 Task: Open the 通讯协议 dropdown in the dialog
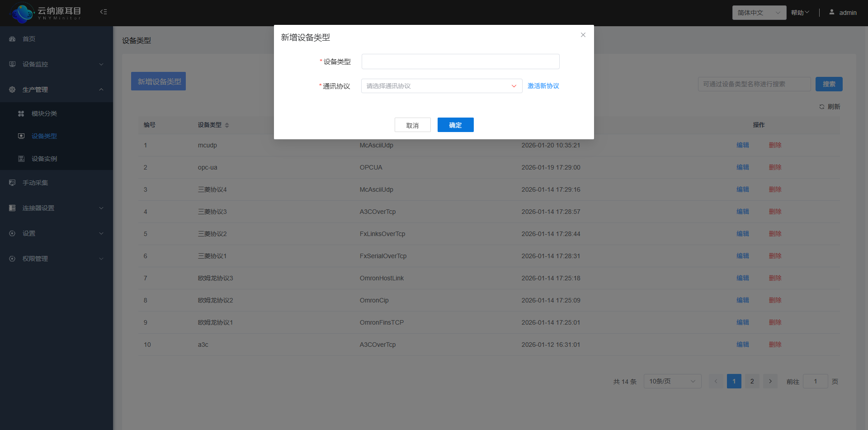(x=441, y=86)
